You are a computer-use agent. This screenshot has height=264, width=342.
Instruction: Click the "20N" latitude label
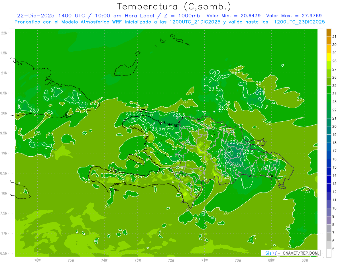click(x=4, y=113)
